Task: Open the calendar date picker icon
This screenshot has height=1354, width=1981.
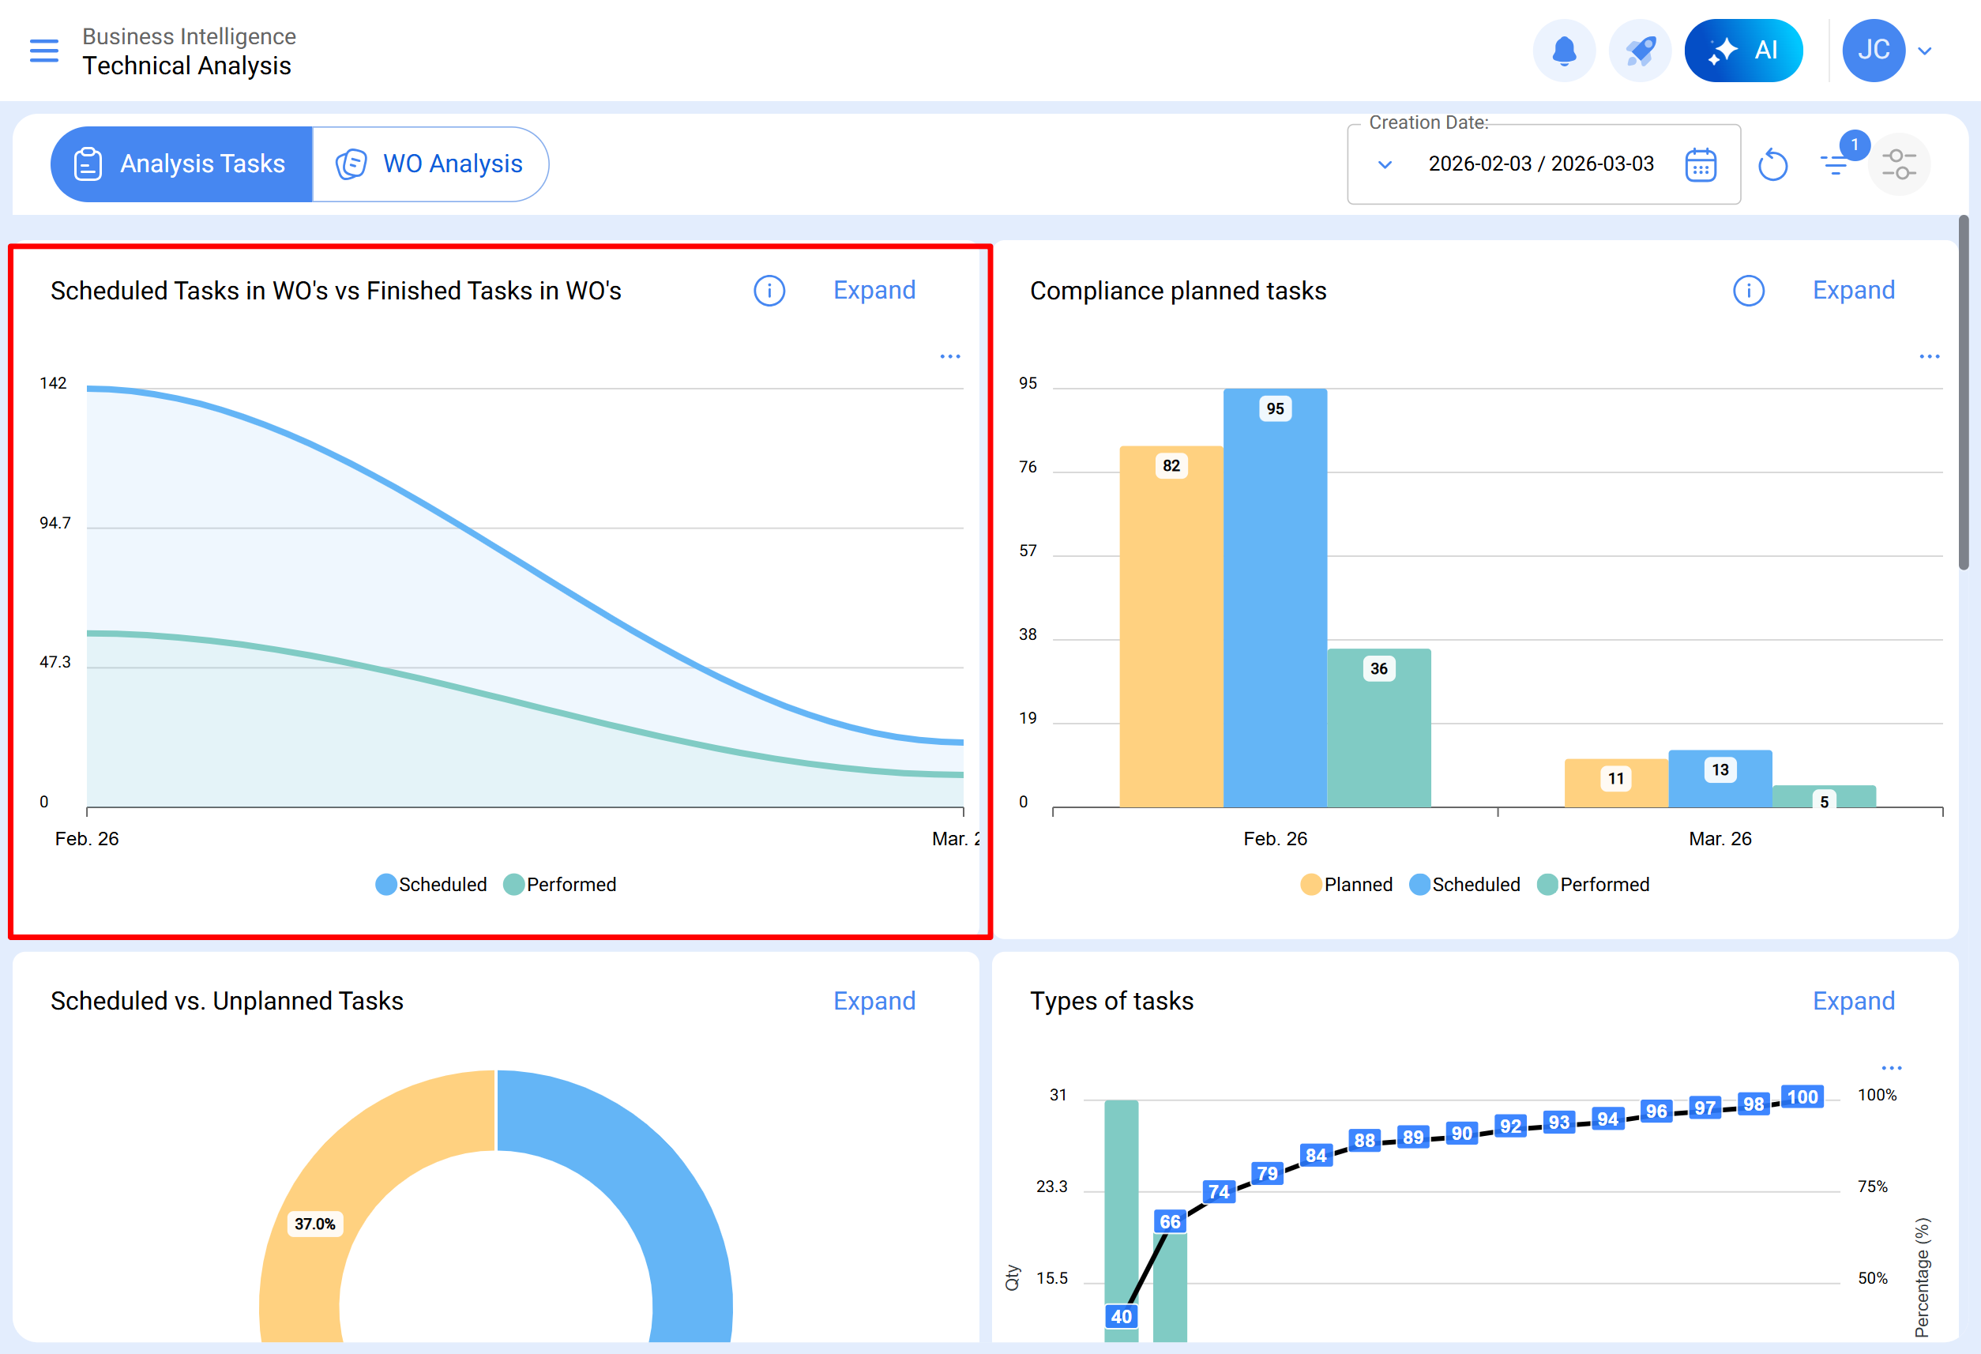Action: (1700, 164)
